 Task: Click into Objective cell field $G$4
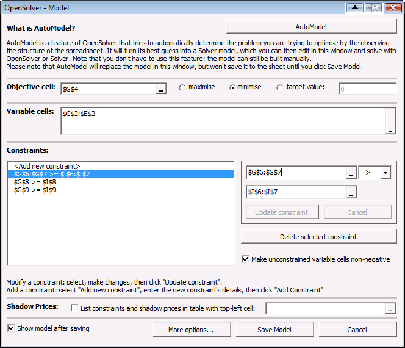pos(109,89)
